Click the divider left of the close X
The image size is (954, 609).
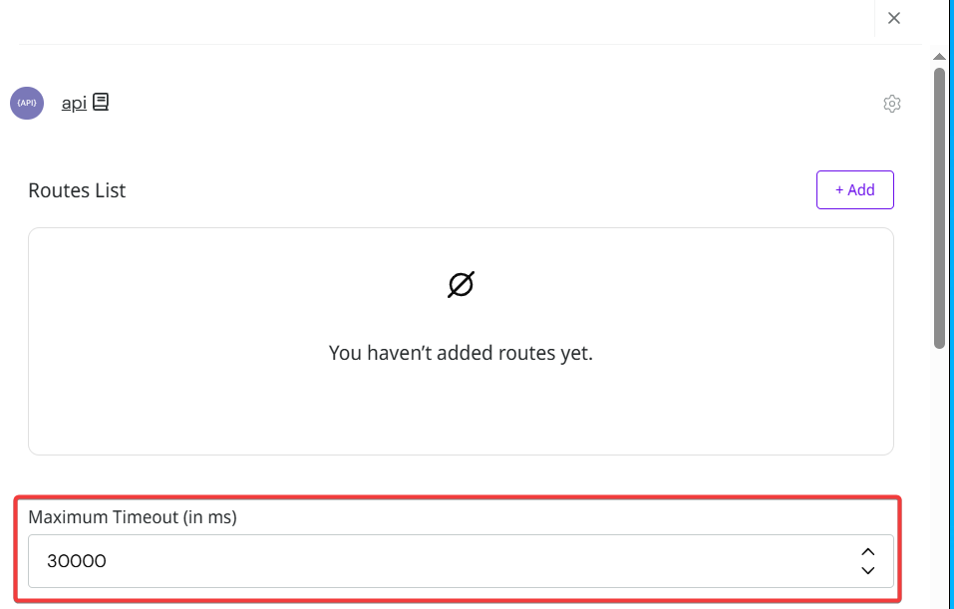pyautogui.click(x=874, y=18)
